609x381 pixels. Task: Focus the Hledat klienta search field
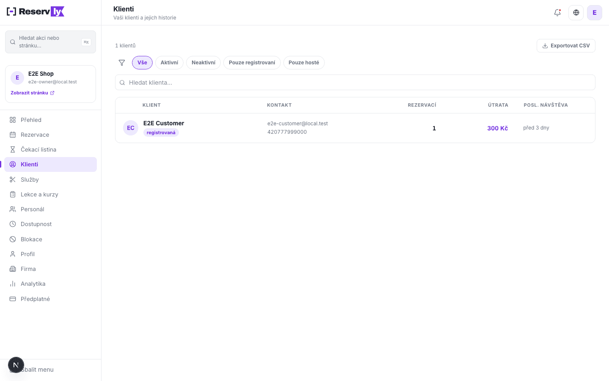pos(355,83)
